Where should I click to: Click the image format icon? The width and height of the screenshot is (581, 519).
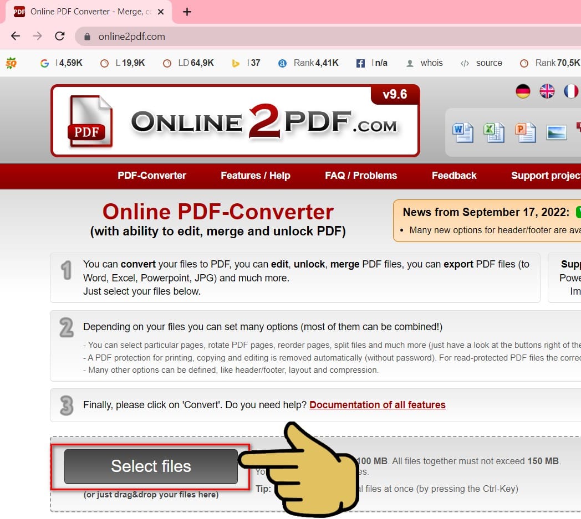[557, 132]
